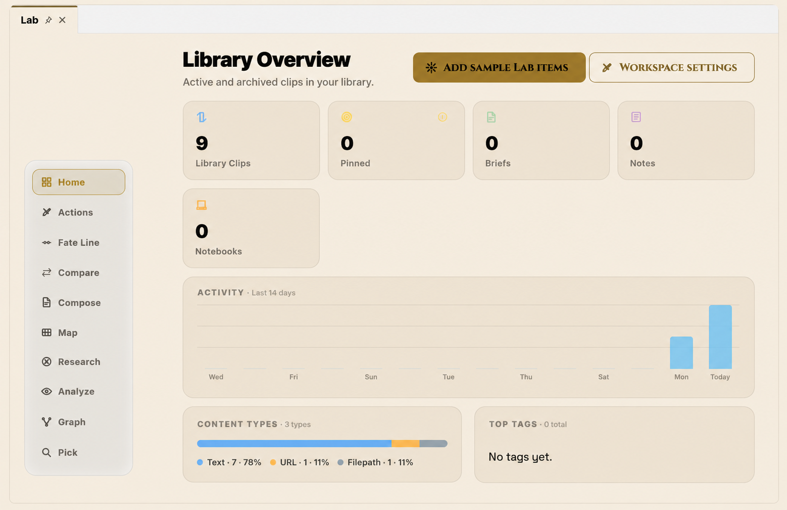Click the Actions wand icon in sidebar
Viewport: 787px width, 510px height.
pos(46,212)
